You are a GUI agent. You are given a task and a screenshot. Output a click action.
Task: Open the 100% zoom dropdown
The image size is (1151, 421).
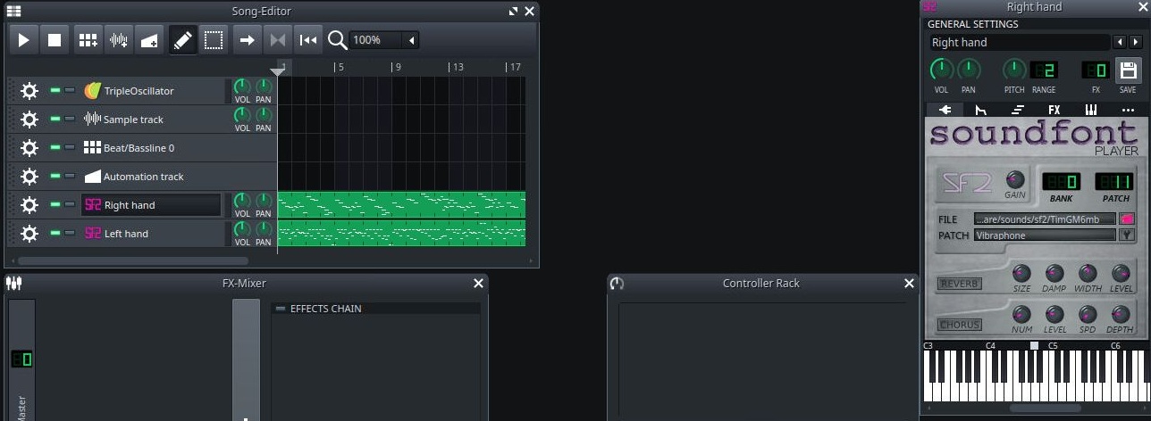tap(384, 40)
